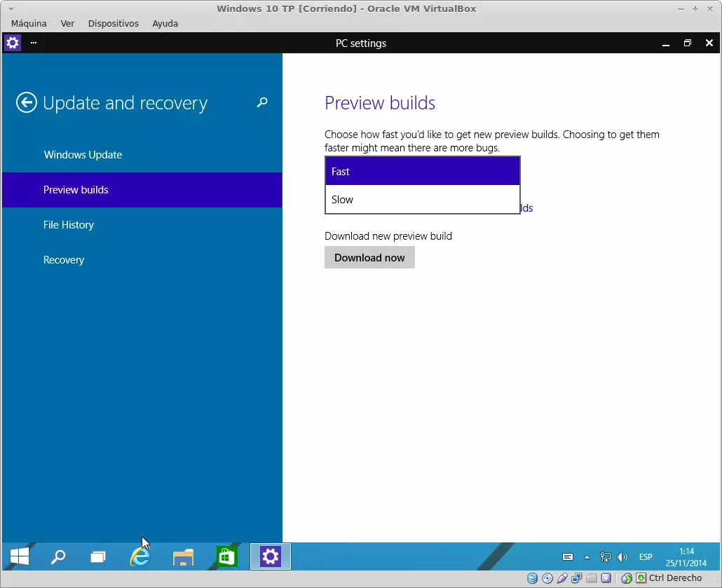Image resolution: width=722 pixels, height=588 pixels.
Task: Open the Windows Update section
Action: coord(83,155)
